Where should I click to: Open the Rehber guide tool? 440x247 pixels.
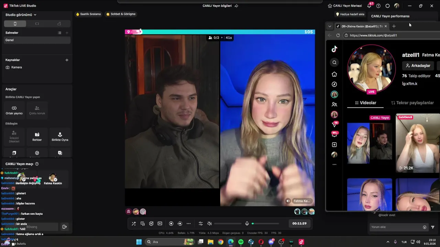[x=37, y=137]
